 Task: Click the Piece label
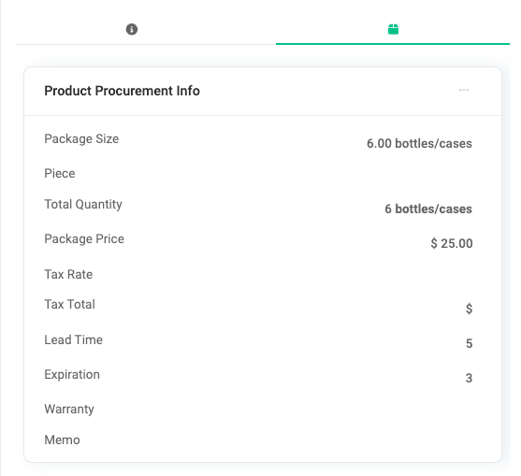[x=60, y=173]
